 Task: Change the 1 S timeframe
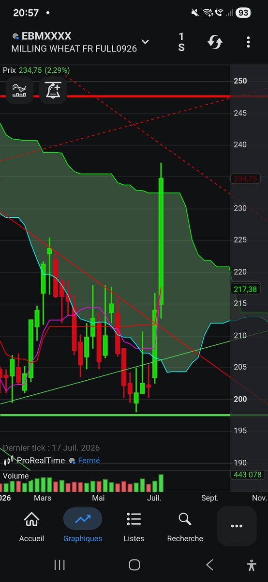point(181,42)
